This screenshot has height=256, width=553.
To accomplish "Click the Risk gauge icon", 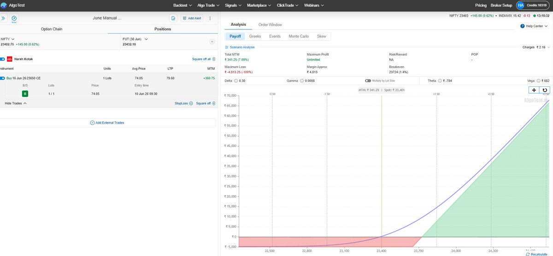I will click(14, 18).
